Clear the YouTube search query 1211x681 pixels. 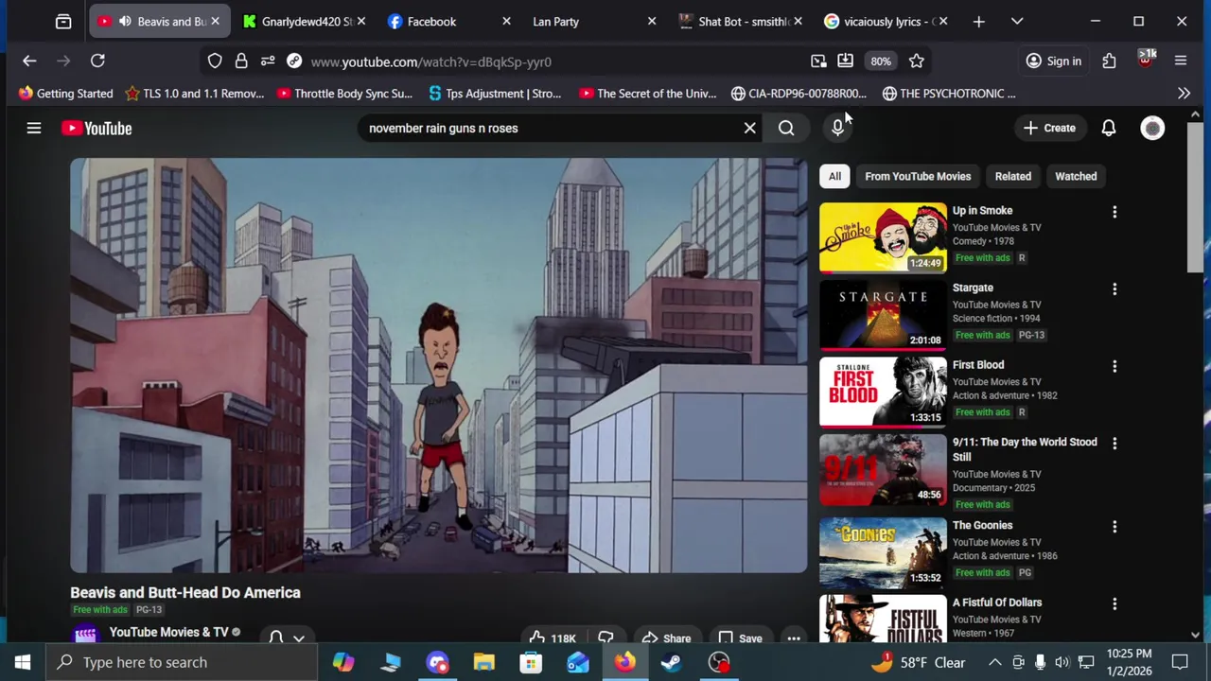pyautogui.click(x=749, y=128)
